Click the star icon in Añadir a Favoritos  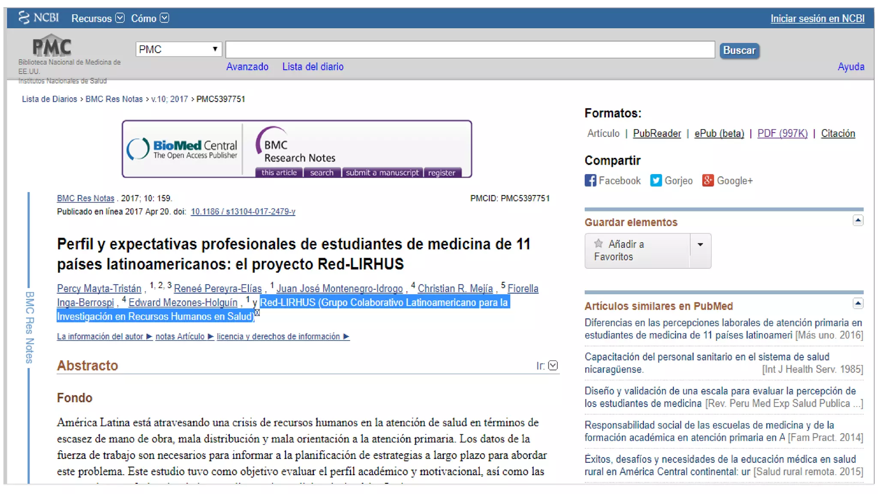[x=598, y=244]
